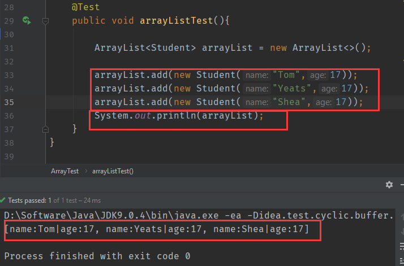This screenshot has width=404, height=266.
Task: Click the ArrayList<Student> declaration type
Action: pyautogui.click(x=145, y=47)
